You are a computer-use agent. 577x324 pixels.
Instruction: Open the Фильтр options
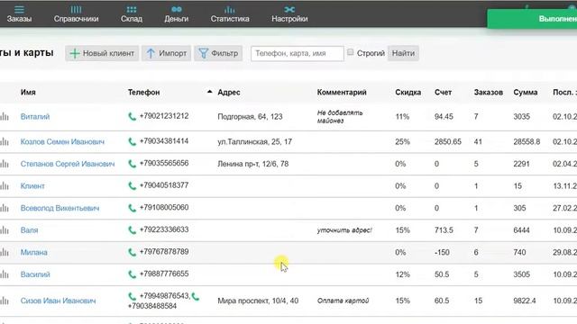pos(218,53)
